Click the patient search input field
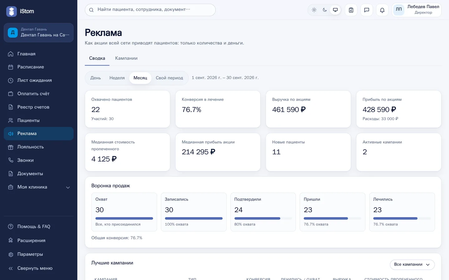This screenshot has width=449, height=280. [x=150, y=10]
